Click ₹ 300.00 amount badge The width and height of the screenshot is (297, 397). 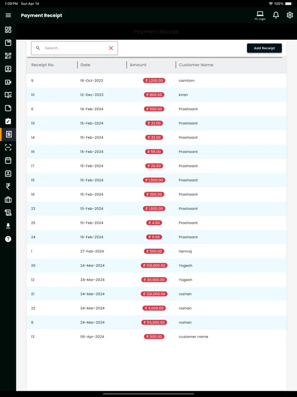click(x=154, y=194)
